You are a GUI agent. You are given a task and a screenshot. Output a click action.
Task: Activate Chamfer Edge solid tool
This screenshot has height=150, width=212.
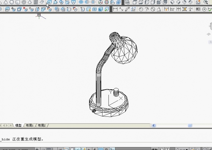(x=63, y=9)
